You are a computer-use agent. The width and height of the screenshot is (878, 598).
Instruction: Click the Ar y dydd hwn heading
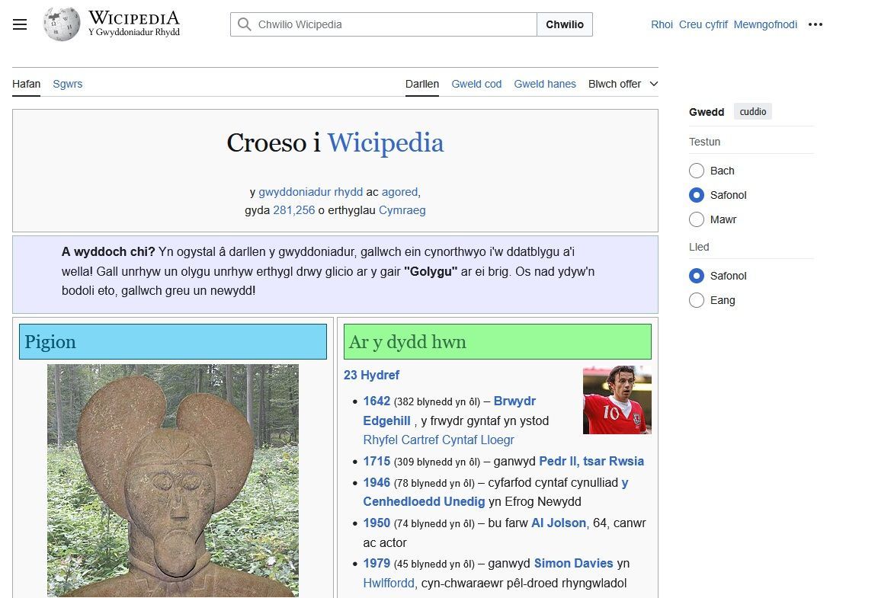pyautogui.click(x=407, y=342)
